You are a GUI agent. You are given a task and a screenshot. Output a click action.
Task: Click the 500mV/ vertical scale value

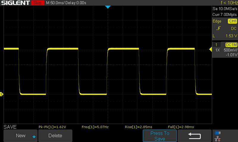(x=230, y=50)
